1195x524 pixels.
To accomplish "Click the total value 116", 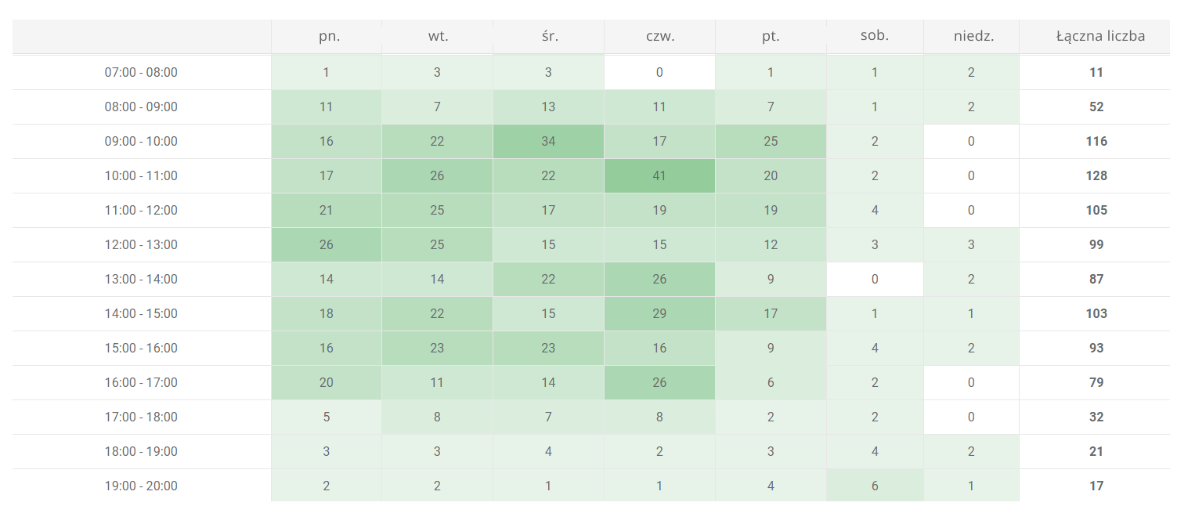I will (1096, 142).
